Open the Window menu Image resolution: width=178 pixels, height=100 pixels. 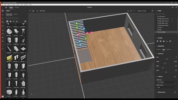point(26,5)
